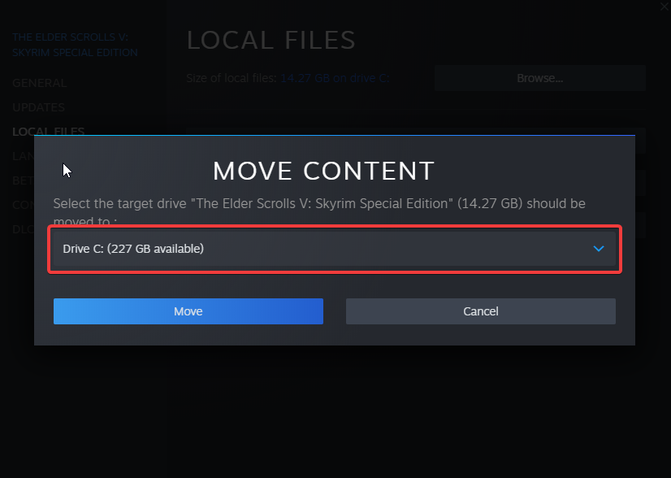Click the Skyrim Special Edition game title
The height and width of the screenshot is (478, 671).
[x=75, y=45]
